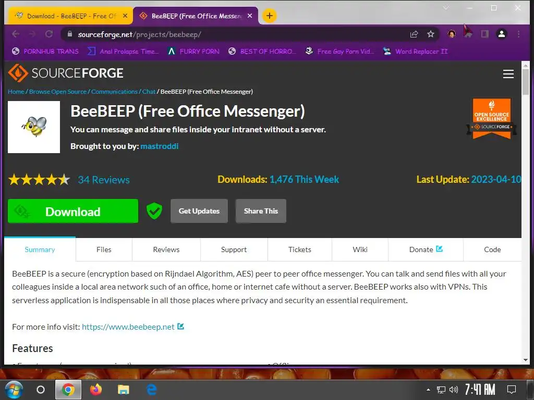Close the Download - BeeBEEP tab
The width and height of the screenshot is (534, 400).
(x=125, y=16)
